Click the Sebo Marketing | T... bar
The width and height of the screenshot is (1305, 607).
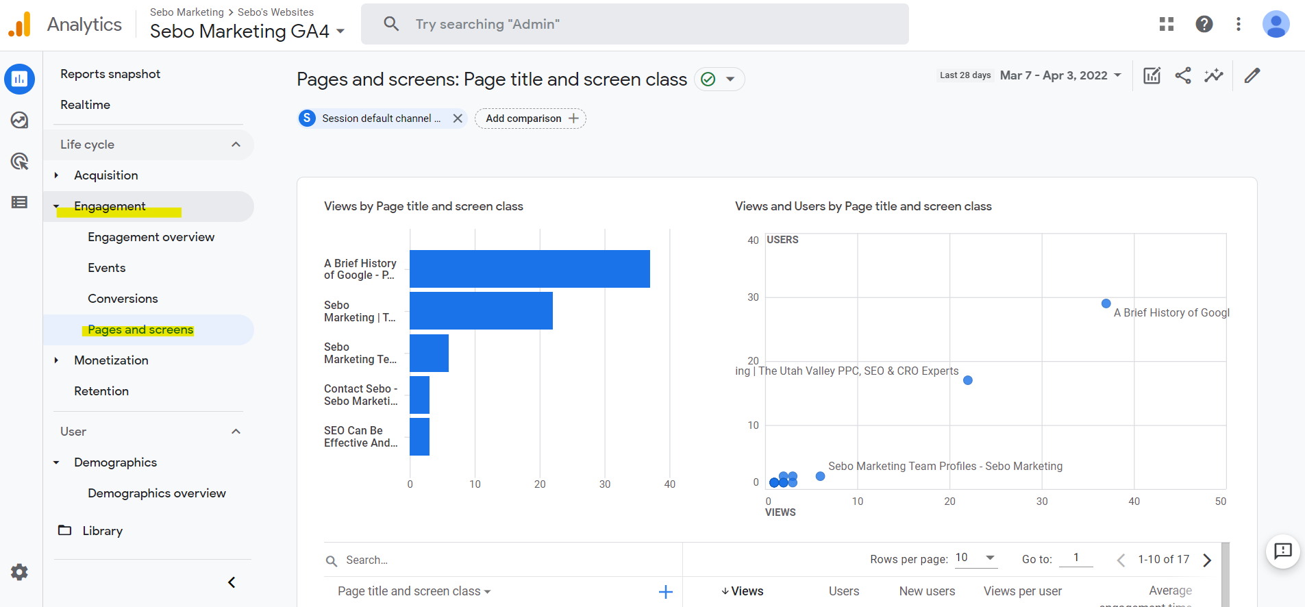tap(481, 310)
